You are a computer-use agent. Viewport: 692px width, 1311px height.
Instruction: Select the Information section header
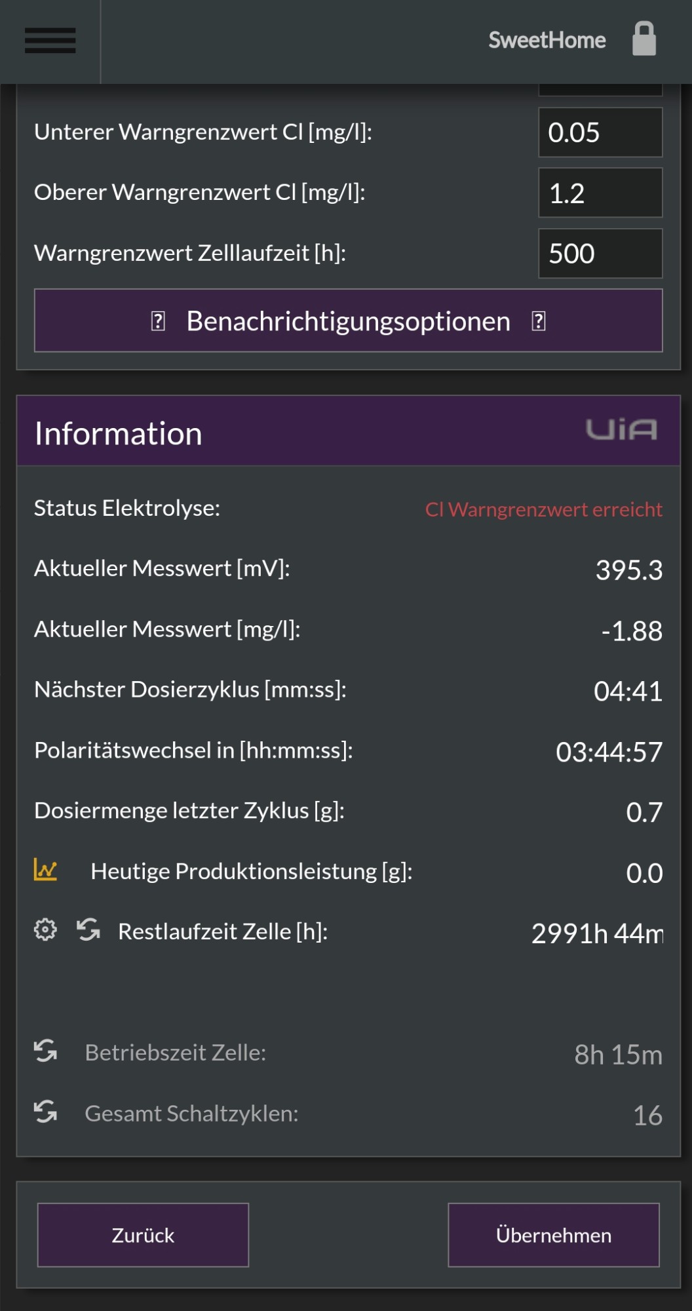point(349,431)
